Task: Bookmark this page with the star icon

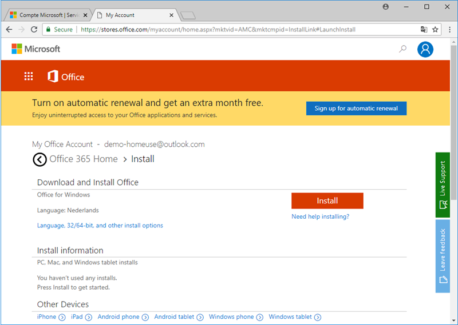Action: click(x=435, y=30)
